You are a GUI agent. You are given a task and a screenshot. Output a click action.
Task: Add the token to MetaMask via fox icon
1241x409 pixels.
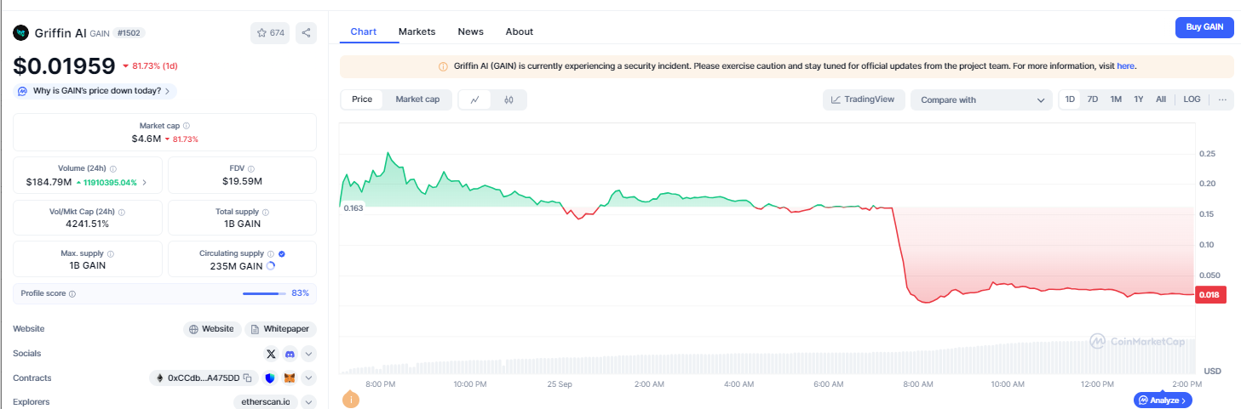pyautogui.click(x=290, y=378)
